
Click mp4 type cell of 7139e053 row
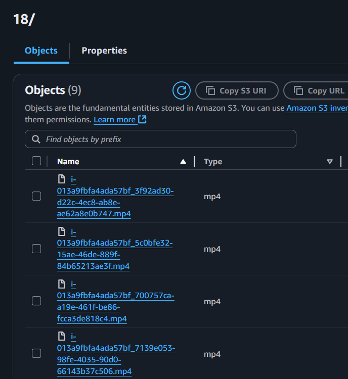(x=212, y=354)
